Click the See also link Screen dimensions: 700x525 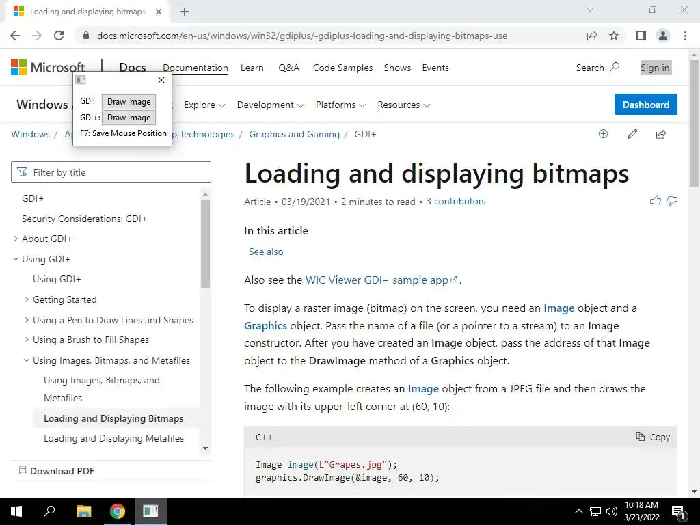click(x=266, y=252)
